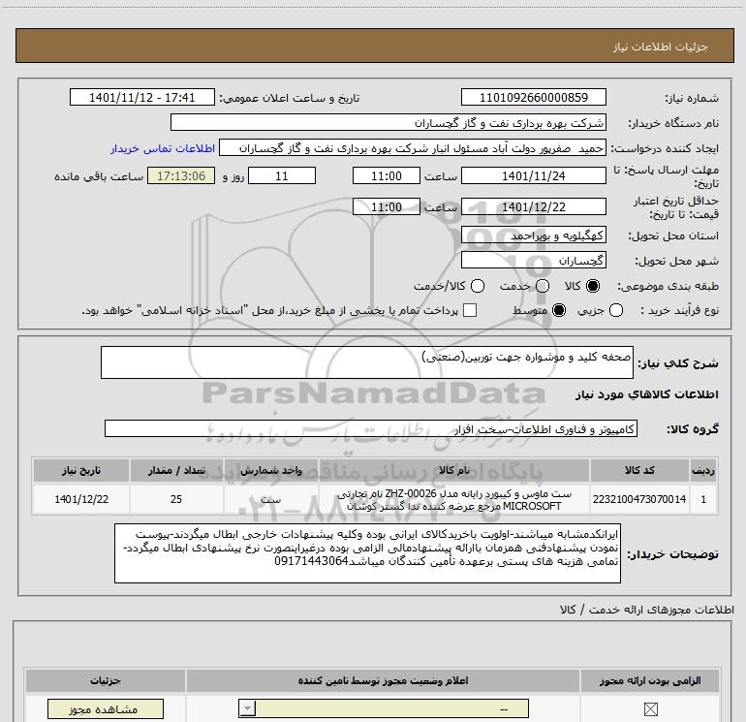Click the goods group field سخت افزار
This screenshot has height=722, width=746.
(371, 428)
